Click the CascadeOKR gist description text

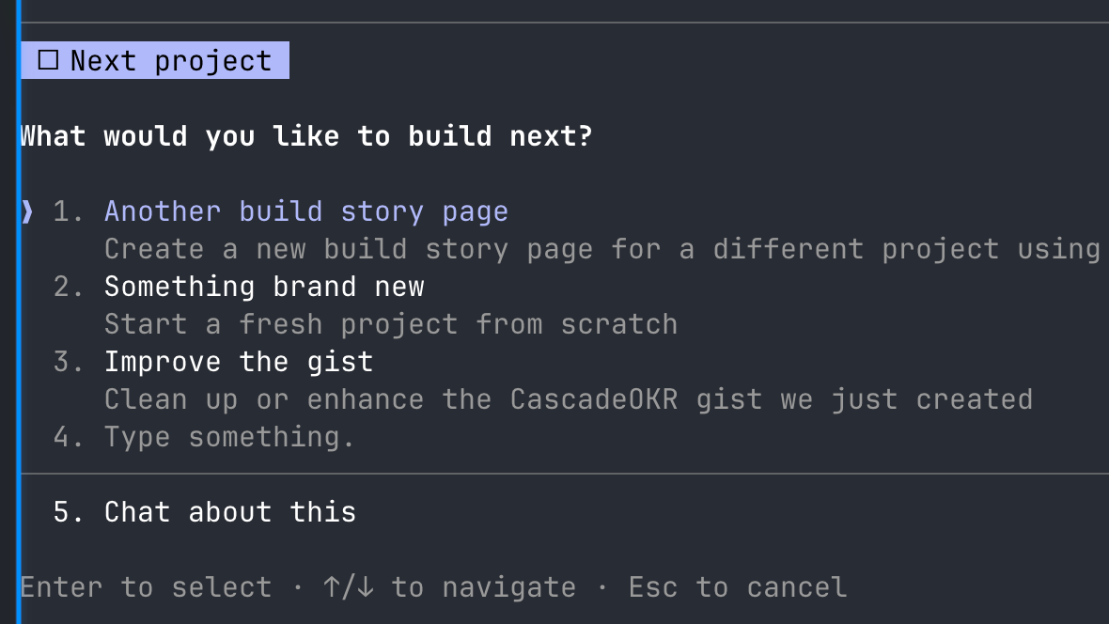[568, 399]
